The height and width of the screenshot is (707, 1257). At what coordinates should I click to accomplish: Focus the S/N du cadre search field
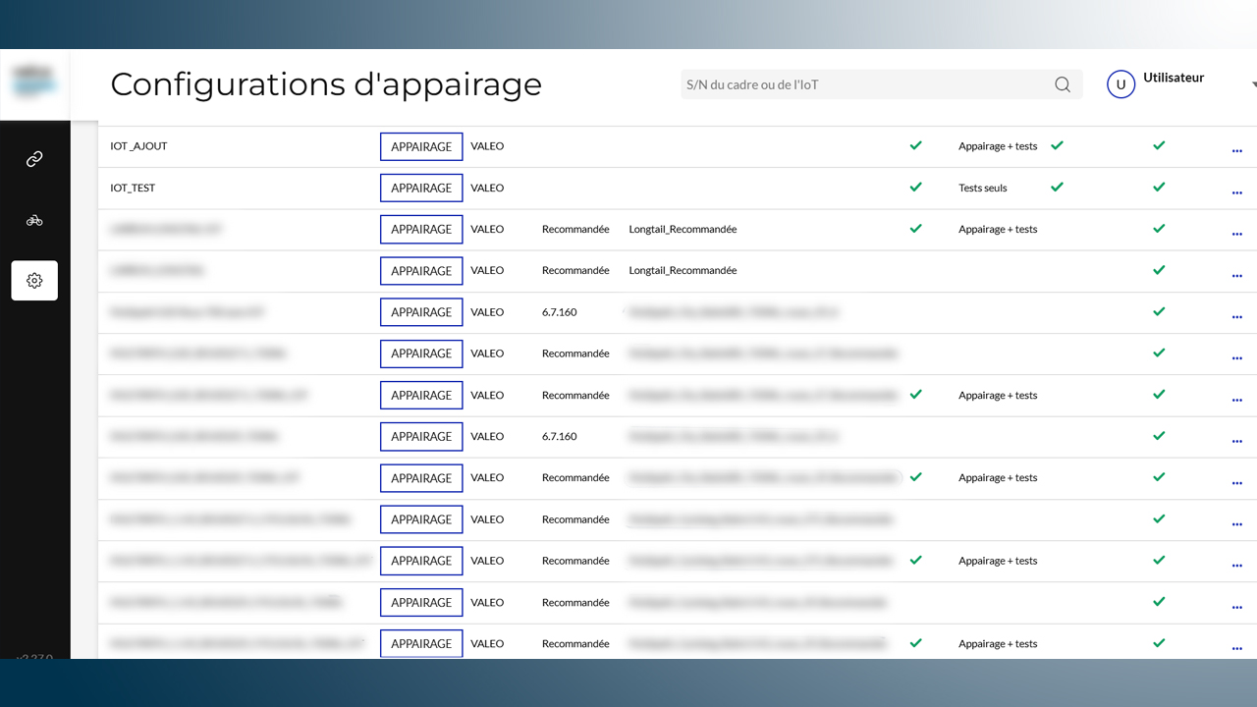pyautogui.click(x=881, y=84)
